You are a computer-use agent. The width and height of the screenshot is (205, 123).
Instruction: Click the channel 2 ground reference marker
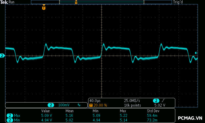pos(2,56)
